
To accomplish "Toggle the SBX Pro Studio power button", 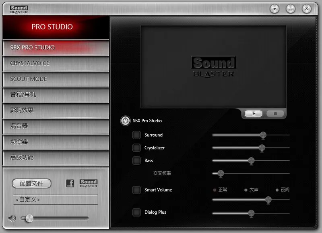I will [x=125, y=121].
